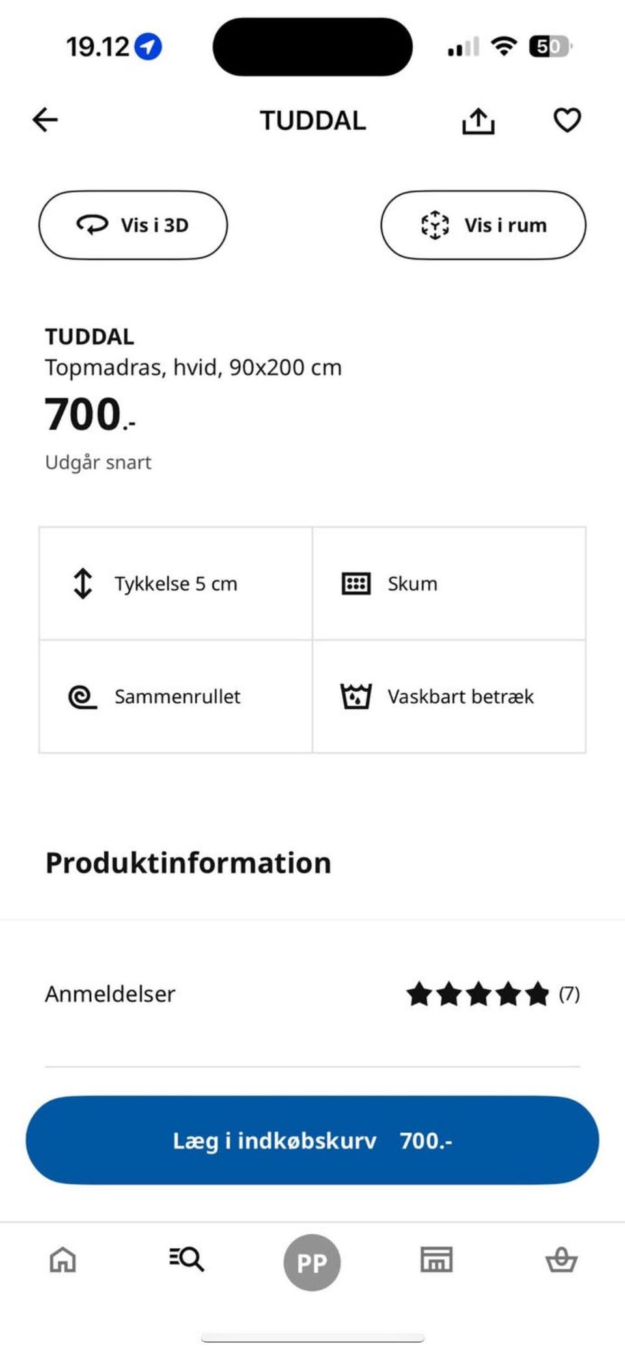The image size is (625, 1355).
Task: Open the Vis i rum AR view
Action: [x=483, y=225]
